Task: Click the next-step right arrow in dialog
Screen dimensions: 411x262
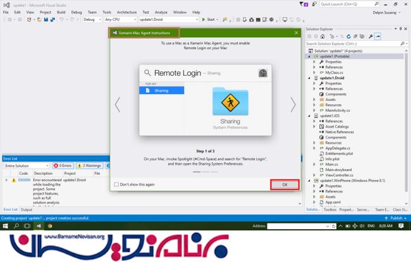Action: coord(293,105)
